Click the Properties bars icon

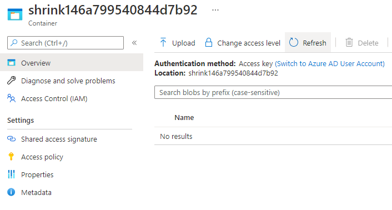coord(11,174)
